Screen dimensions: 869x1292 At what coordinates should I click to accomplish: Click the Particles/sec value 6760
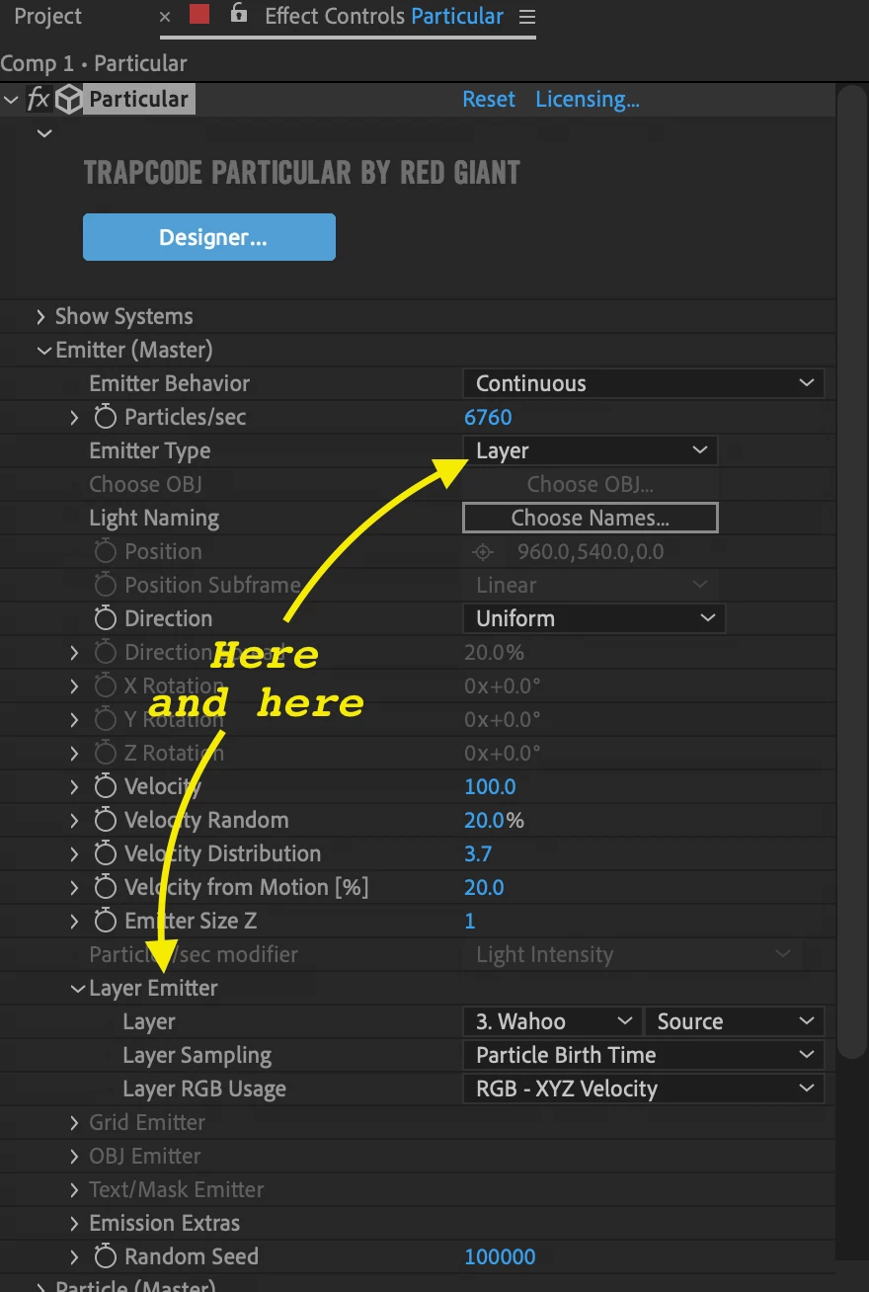[x=488, y=417]
